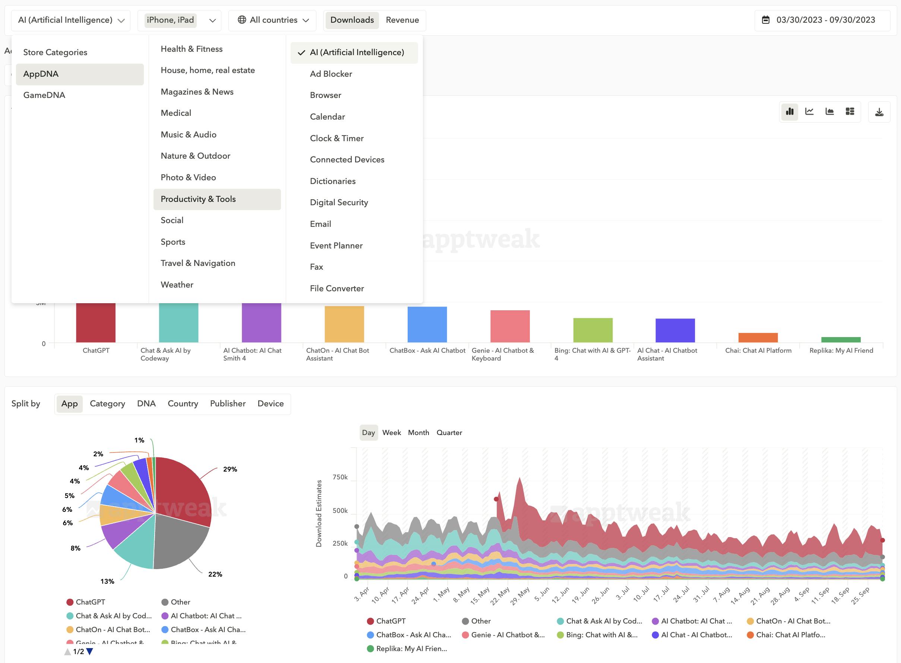
Task: Click the blue down arrow to view legend page 2
Action: (x=89, y=651)
